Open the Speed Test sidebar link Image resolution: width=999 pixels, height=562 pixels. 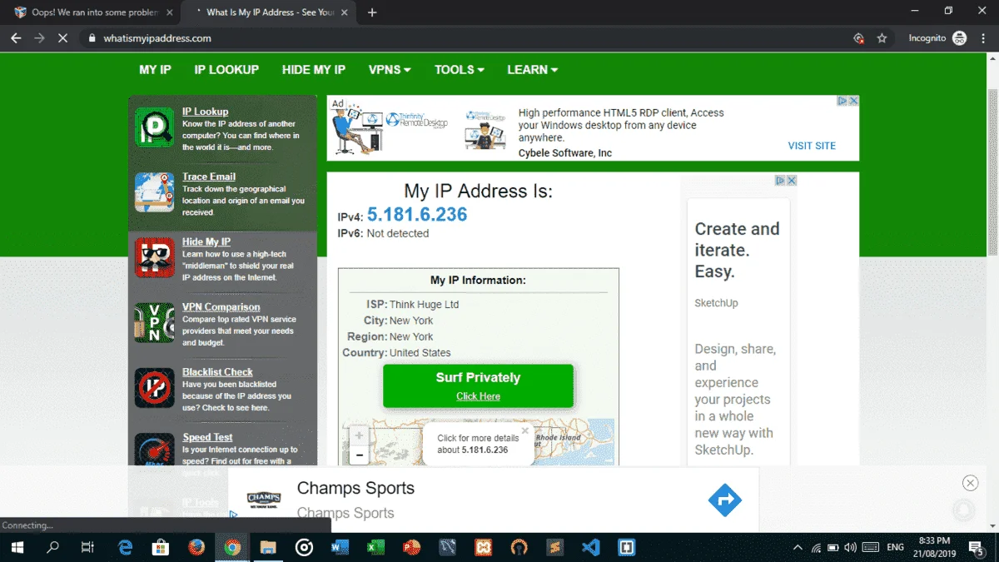207,437
